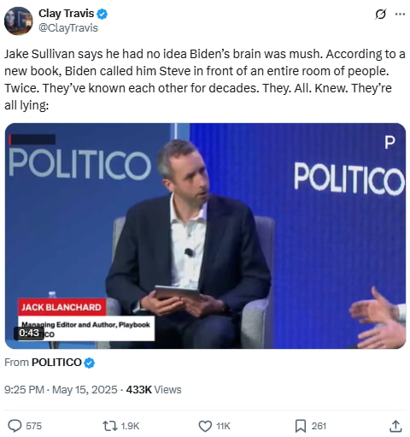Click the Grok slashed-circle icon
This screenshot has width=410, height=437.
(380, 14)
